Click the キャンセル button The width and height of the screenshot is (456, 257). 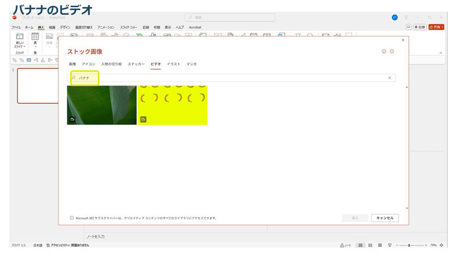[385, 218]
